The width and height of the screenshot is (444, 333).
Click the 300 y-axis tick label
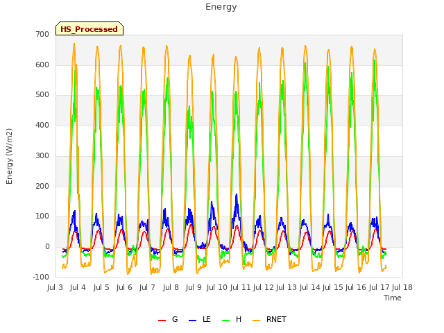[x=42, y=155]
